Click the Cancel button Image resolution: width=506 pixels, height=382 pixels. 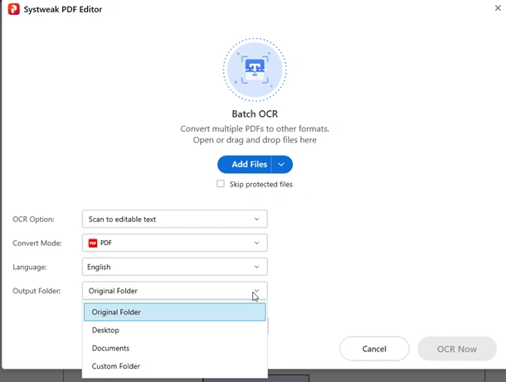tap(374, 349)
